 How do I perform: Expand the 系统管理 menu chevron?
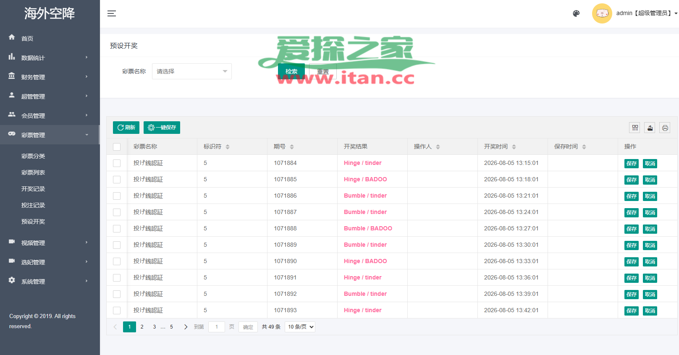click(x=87, y=281)
